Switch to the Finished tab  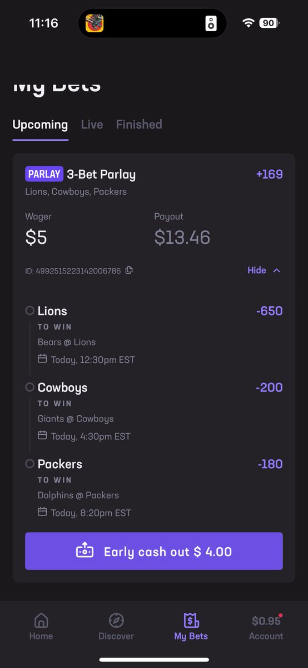tap(139, 125)
